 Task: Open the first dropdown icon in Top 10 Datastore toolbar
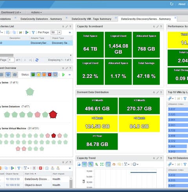171,164
